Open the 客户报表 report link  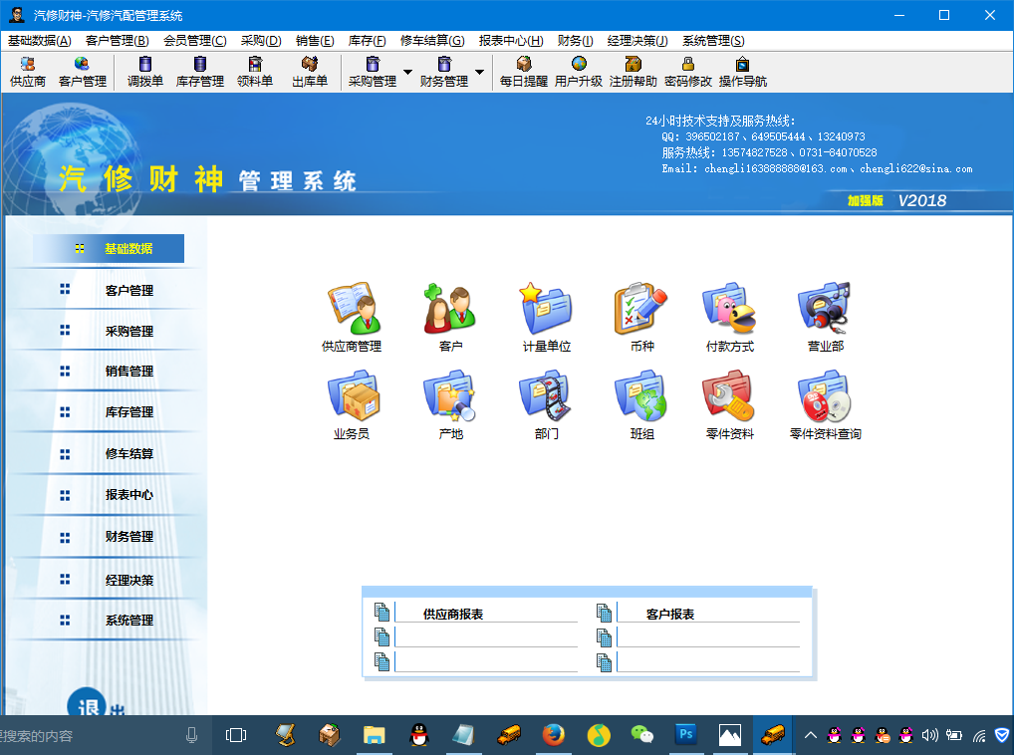(670, 615)
